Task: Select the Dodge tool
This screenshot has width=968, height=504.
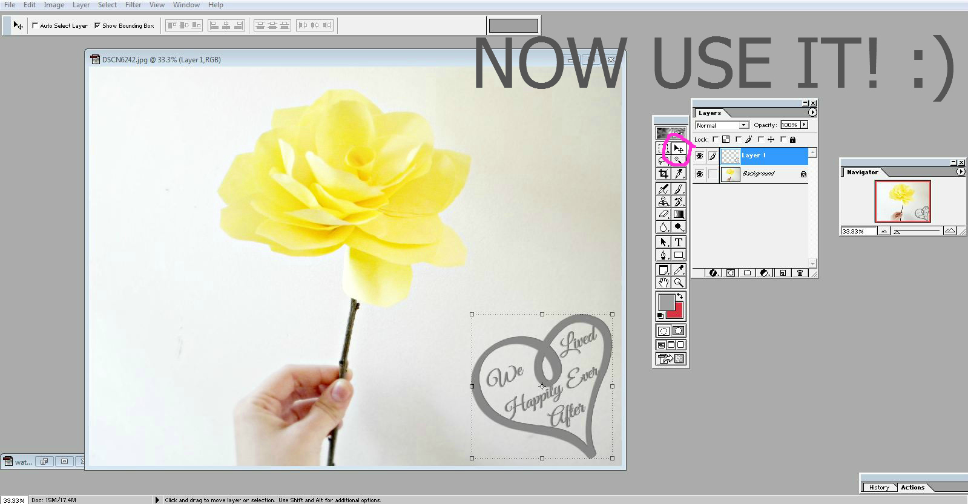Action: 679,227
